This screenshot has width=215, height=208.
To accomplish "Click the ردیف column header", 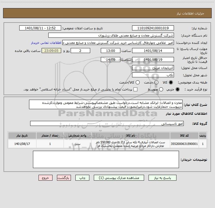I will point(203,135).
